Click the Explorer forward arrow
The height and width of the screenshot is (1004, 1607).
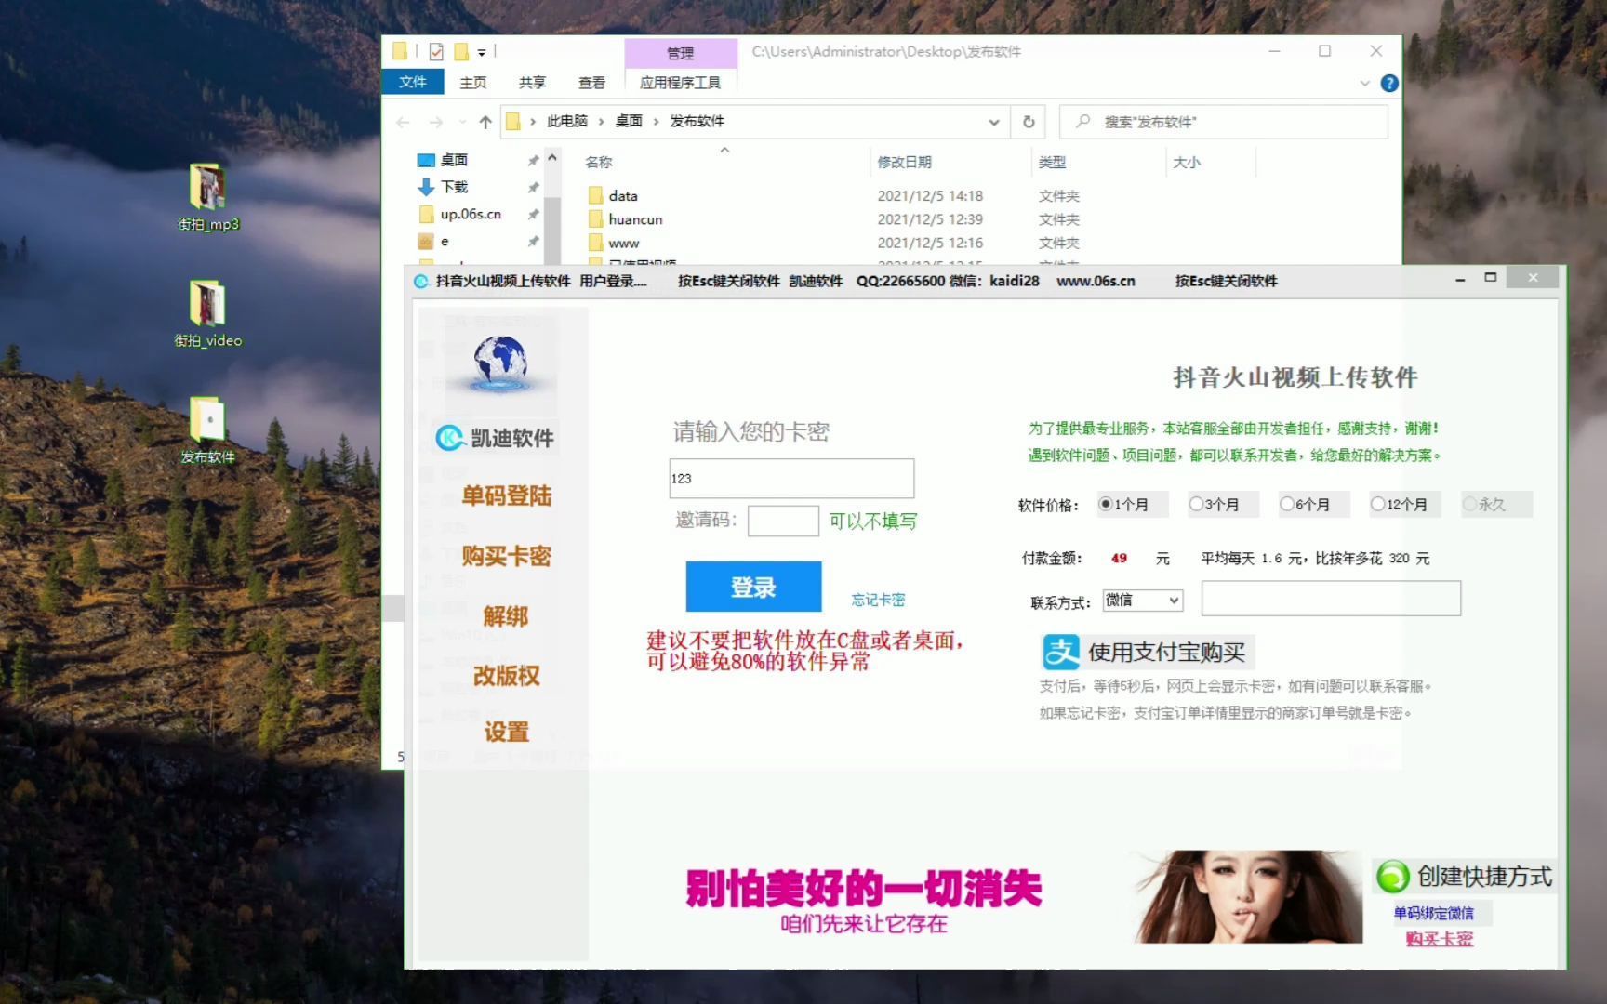point(436,122)
